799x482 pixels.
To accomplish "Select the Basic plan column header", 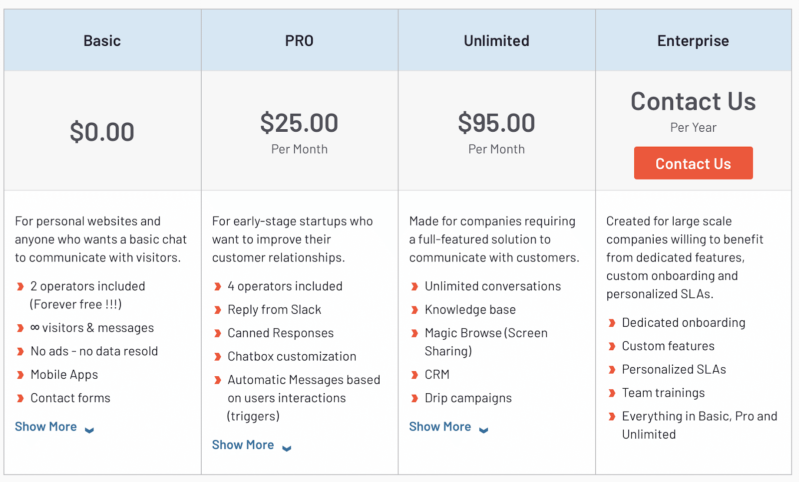I will coord(102,40).
